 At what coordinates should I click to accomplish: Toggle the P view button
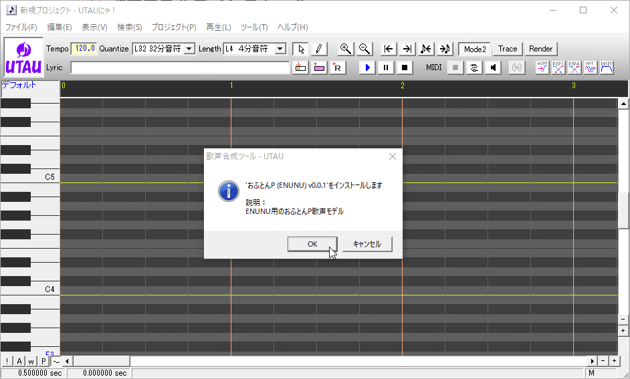[43, 362]
